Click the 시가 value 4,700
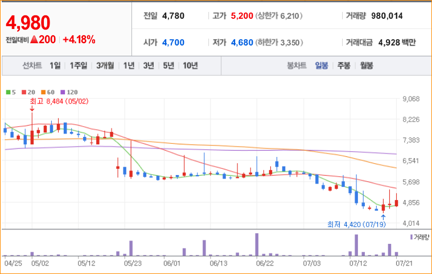The height and width of the screenshot is (274, 432). tap(173, 43)
